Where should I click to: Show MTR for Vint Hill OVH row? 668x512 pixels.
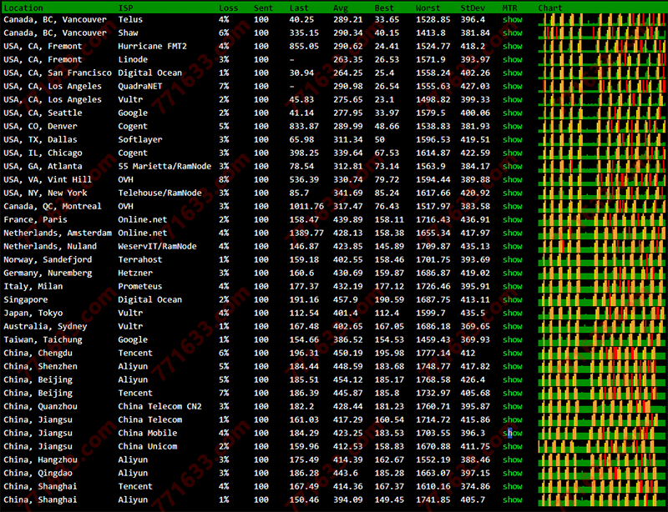[512, 179]
